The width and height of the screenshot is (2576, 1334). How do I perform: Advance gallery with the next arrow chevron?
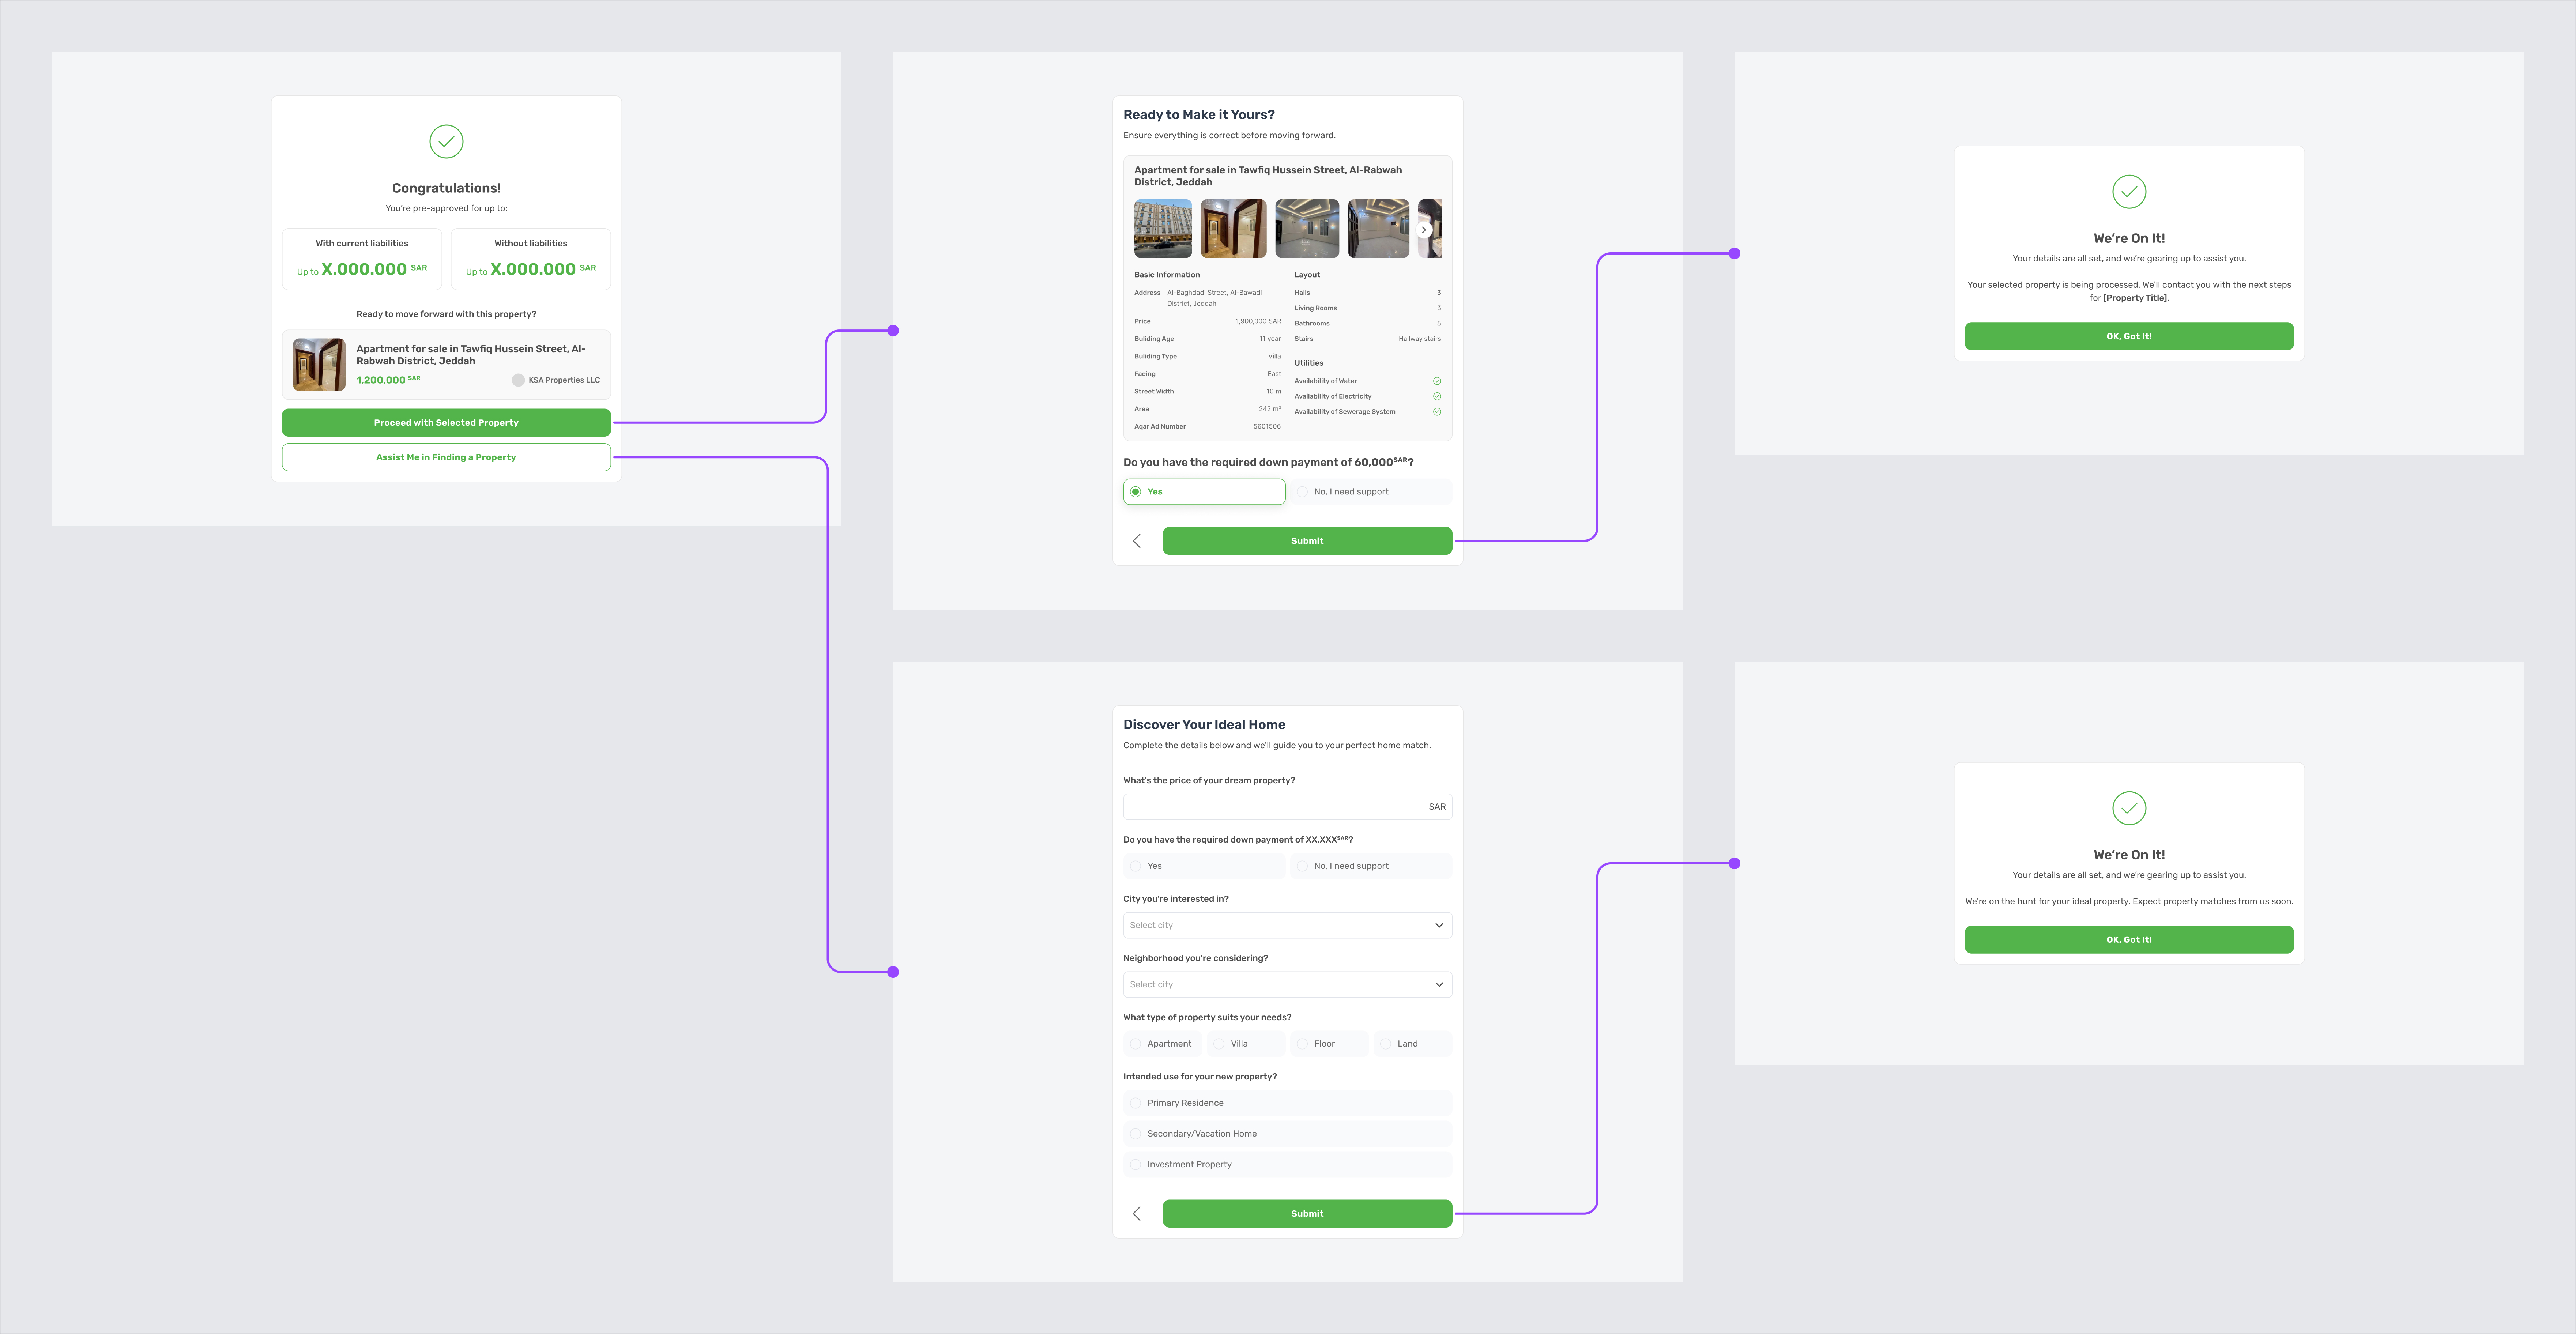(x=1424, y=230)
